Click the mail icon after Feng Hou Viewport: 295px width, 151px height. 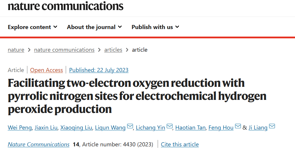pyautogui.click(x=238, y=126)
